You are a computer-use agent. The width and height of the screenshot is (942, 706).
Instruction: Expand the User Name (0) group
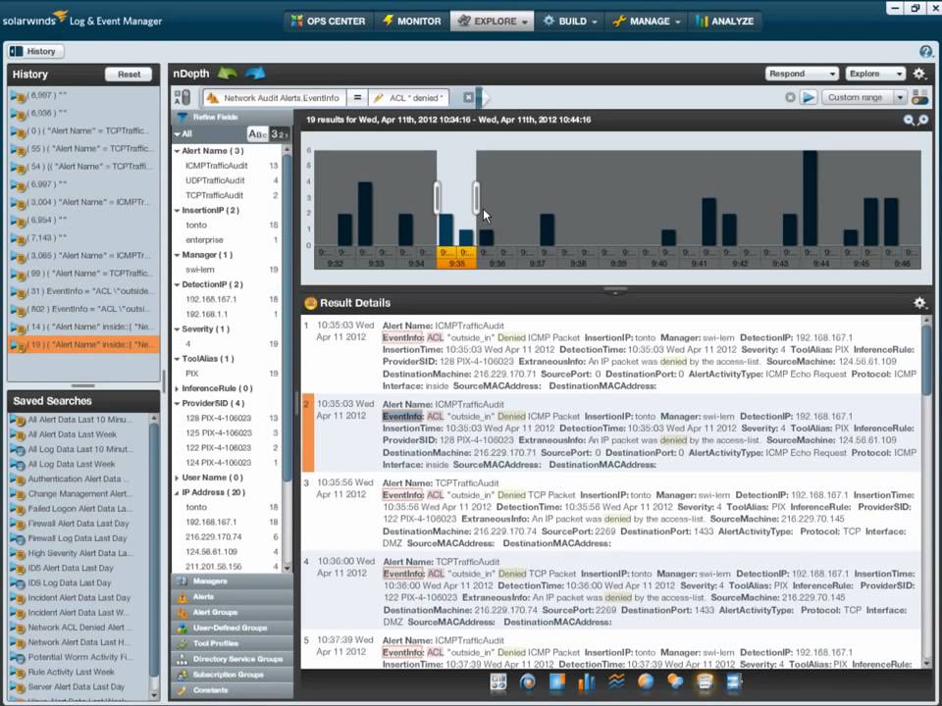178,478
